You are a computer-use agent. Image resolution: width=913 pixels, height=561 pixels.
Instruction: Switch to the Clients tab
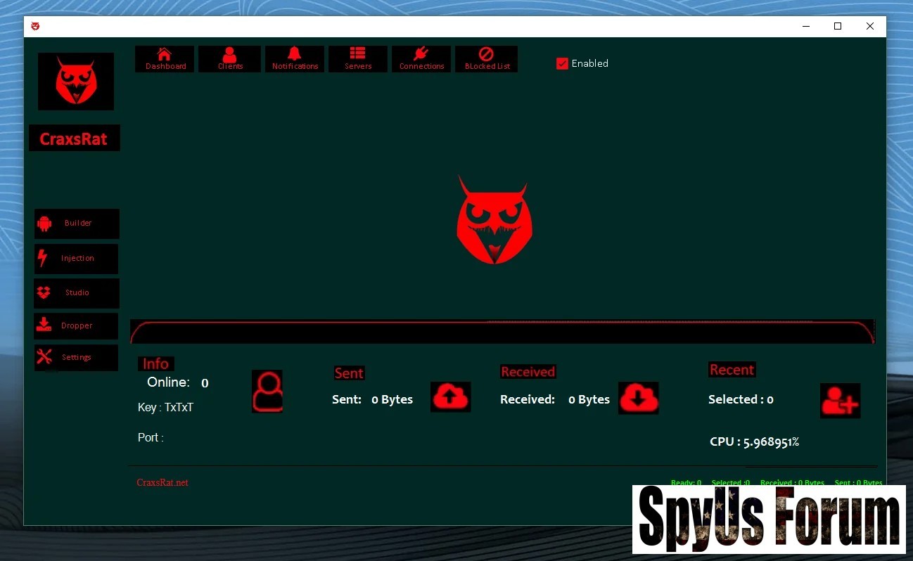(229, 59)
